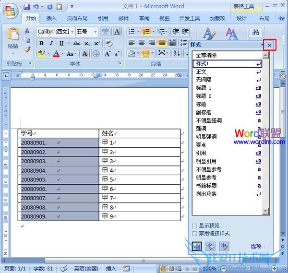The image size is (288, 273).
Task: Apply text highlight color
Action: click(x=41, y=54)
